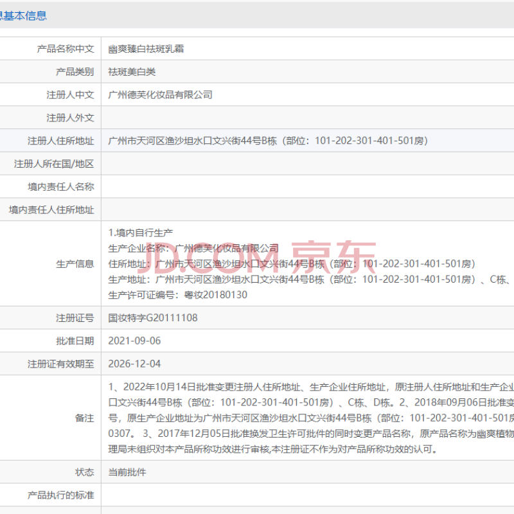Select the '注册人中文' row label

(71, 94)
